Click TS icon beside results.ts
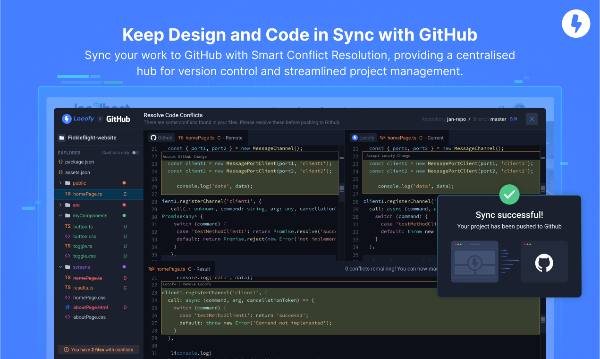 coord(68,287)
